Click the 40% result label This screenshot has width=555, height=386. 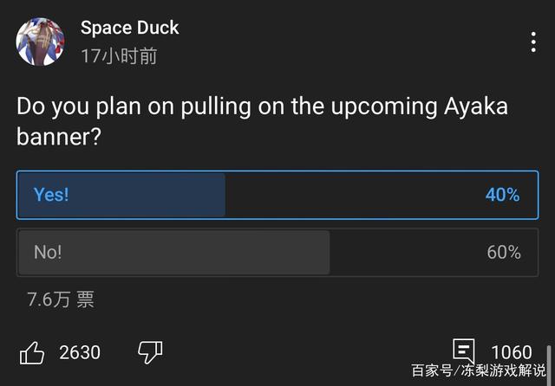(502, 195)
